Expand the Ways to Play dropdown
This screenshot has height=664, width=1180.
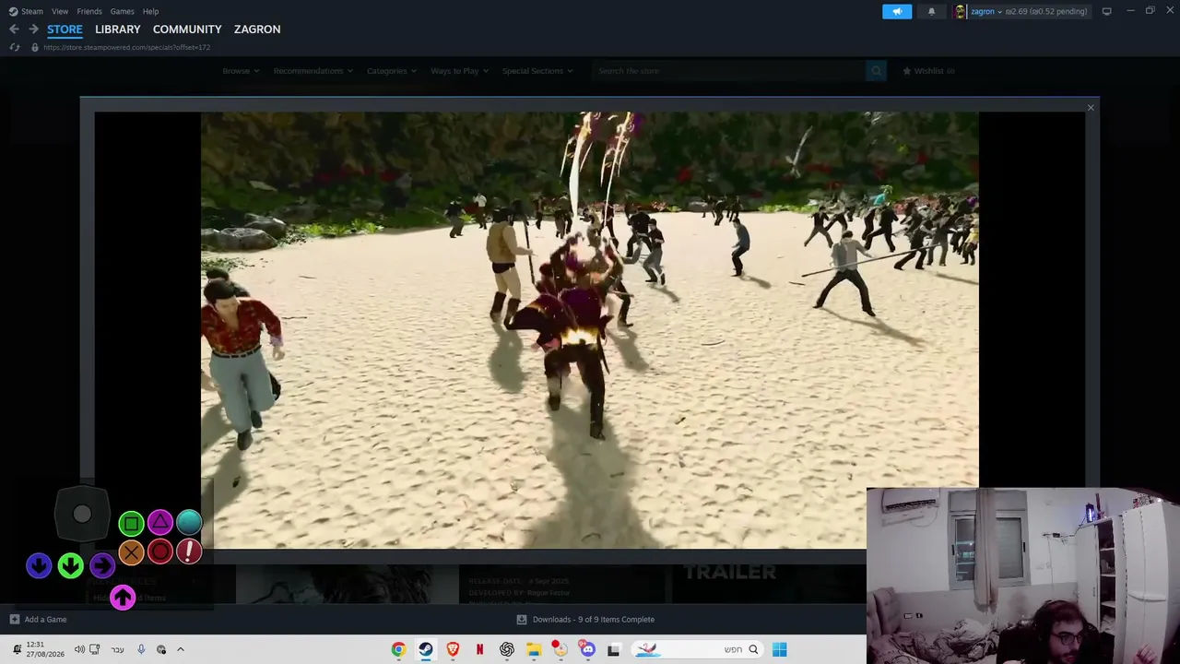point(459,71)
